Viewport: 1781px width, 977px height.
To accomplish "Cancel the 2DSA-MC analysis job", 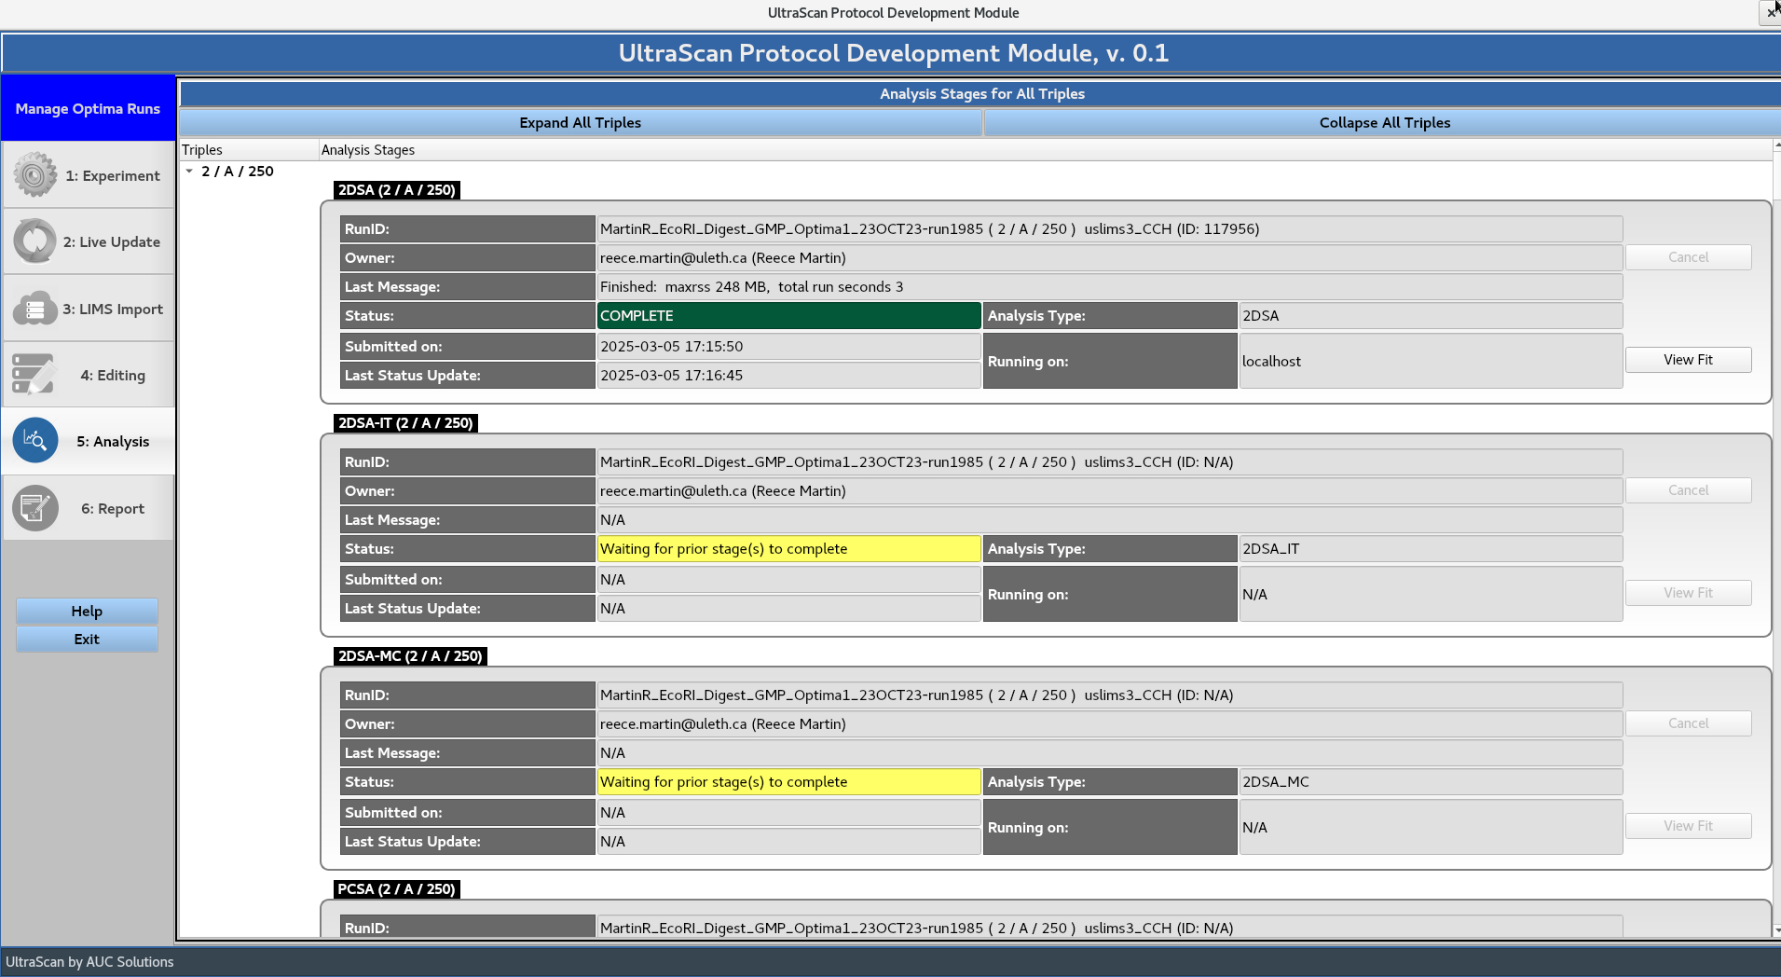I will (x=1687, y=722).
